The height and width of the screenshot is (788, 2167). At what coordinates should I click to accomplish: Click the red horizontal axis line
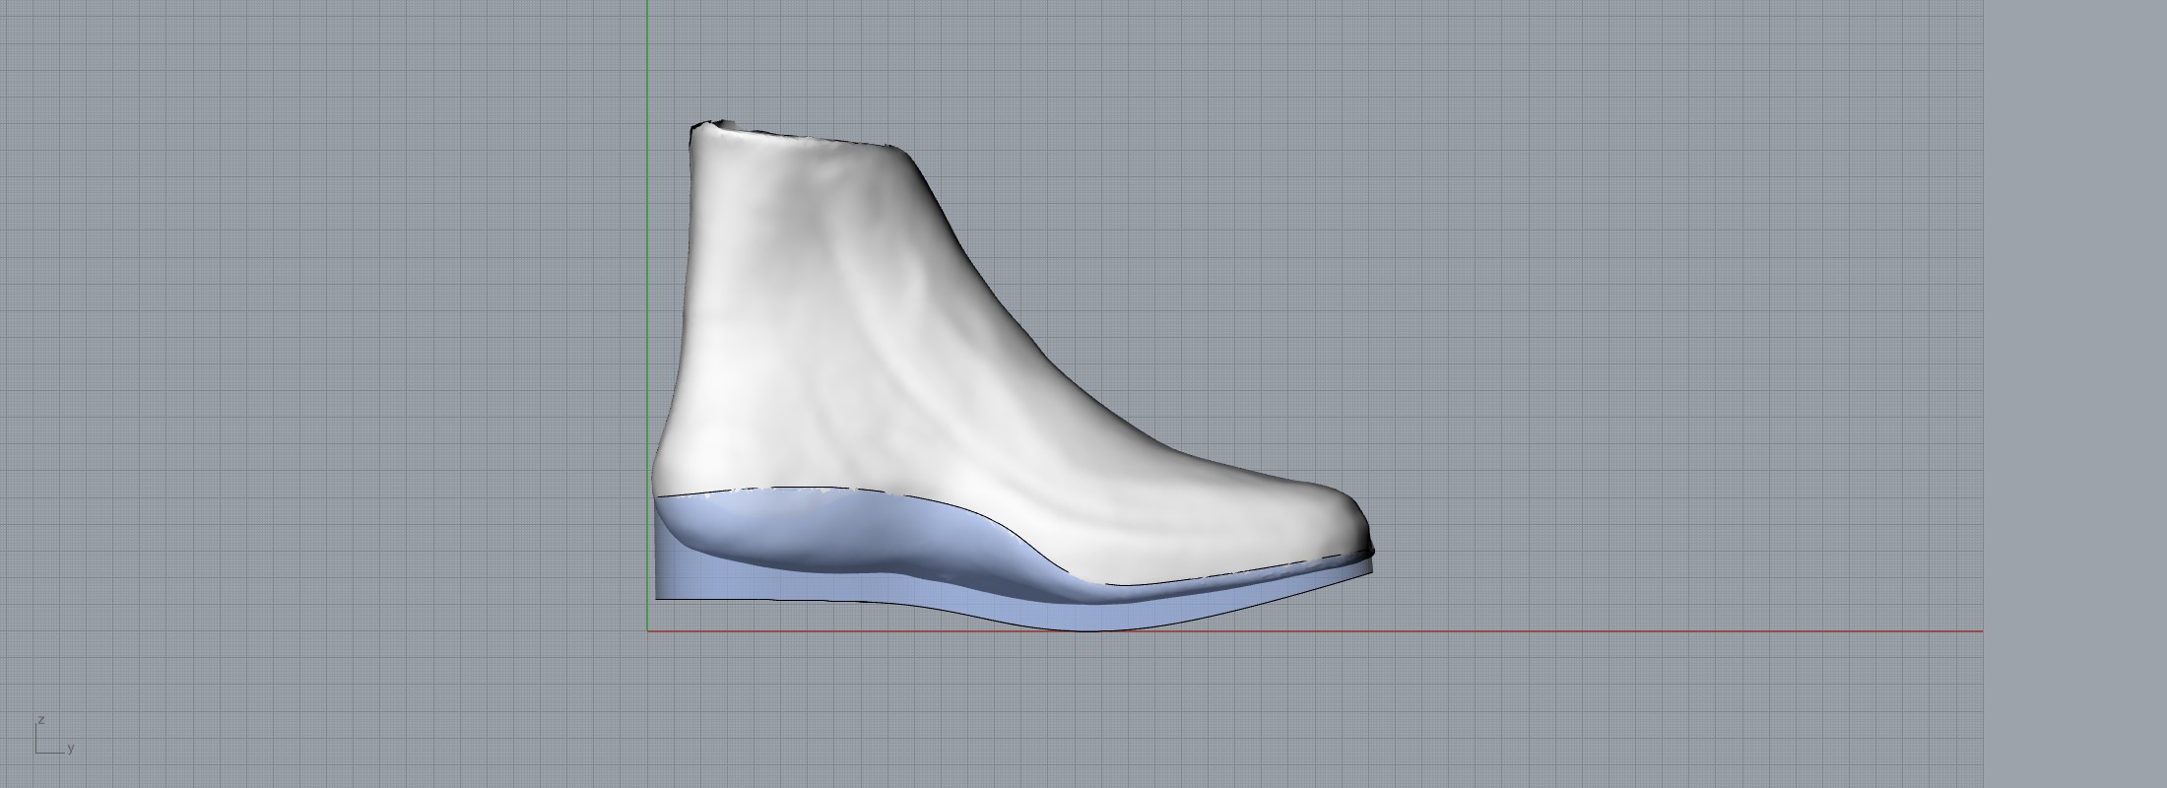click(1576, 631)
